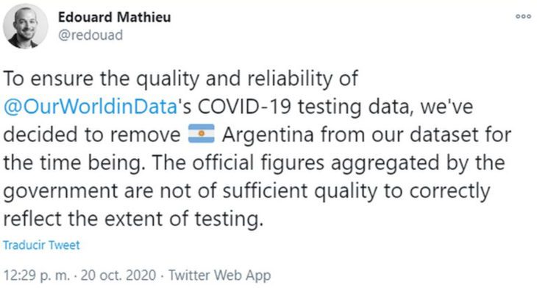Open the @OurWorldinData mention link
537x288 pixels.
(x=90, y=107)
